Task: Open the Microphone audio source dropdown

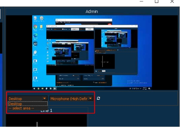Action: point(71,98)
